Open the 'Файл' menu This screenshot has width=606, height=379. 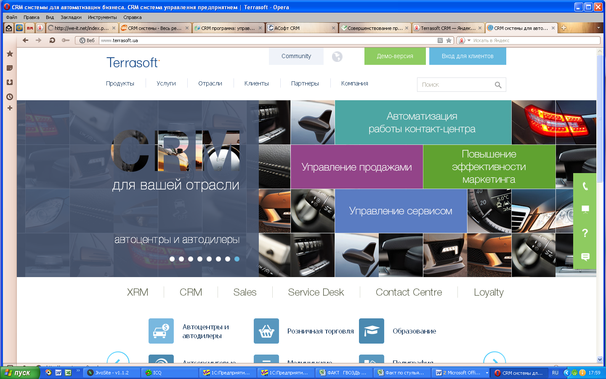pyautogui.click(x=11, y=17)
